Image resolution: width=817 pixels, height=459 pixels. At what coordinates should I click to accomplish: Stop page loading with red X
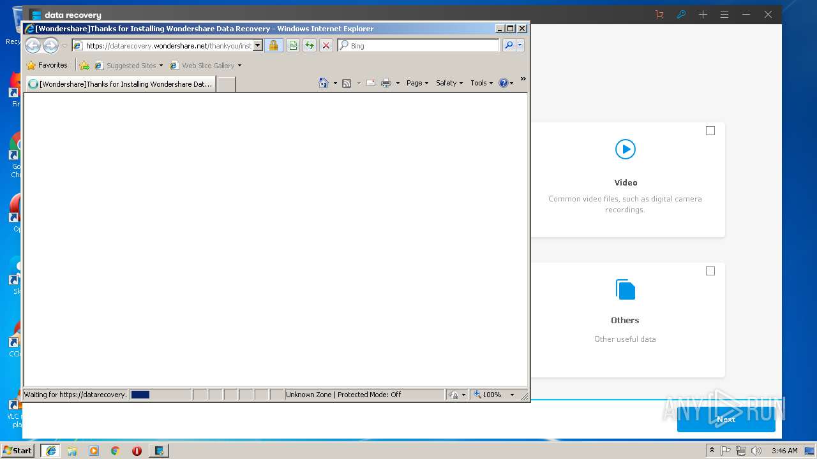click(326, 45)
